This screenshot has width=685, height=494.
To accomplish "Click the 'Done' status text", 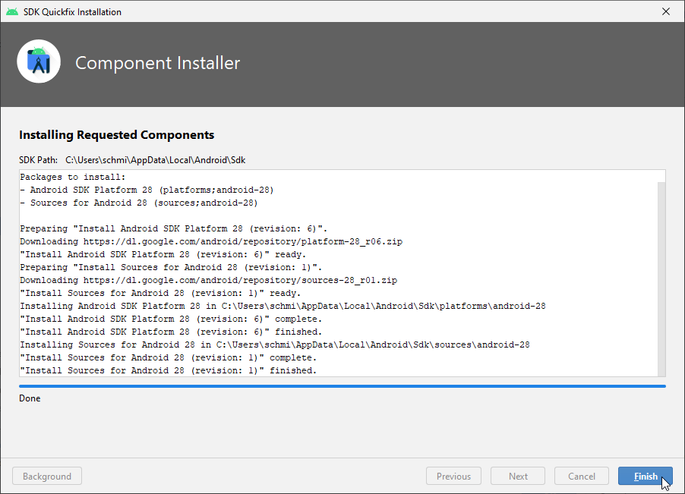I will (x=30, y=398).
